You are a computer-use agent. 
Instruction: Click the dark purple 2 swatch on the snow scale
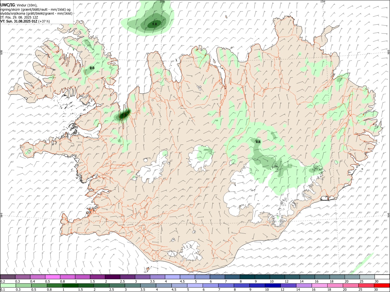tap(112, 277)
